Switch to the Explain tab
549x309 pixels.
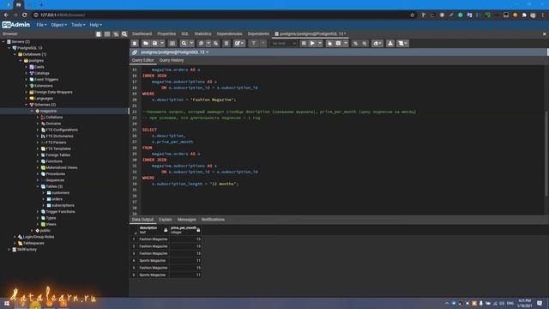pyautogui.click(x=166, y=220)
